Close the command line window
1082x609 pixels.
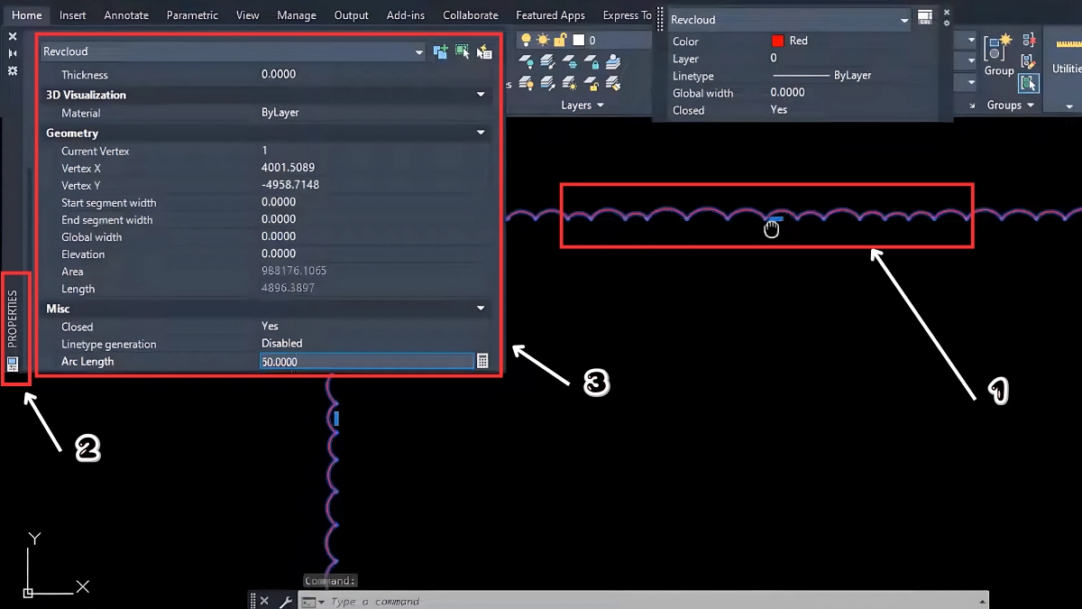[264, 601]
